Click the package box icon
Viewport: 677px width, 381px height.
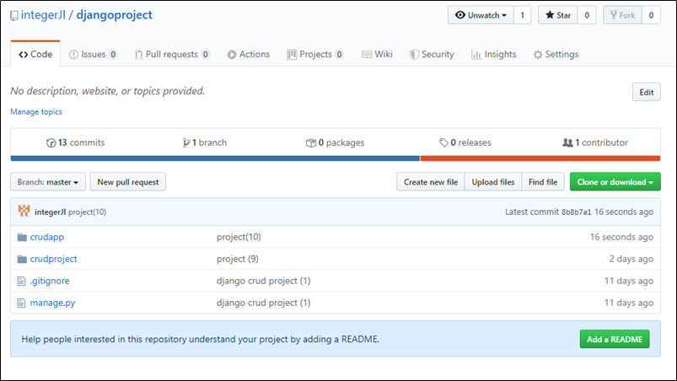coord(311,142)
